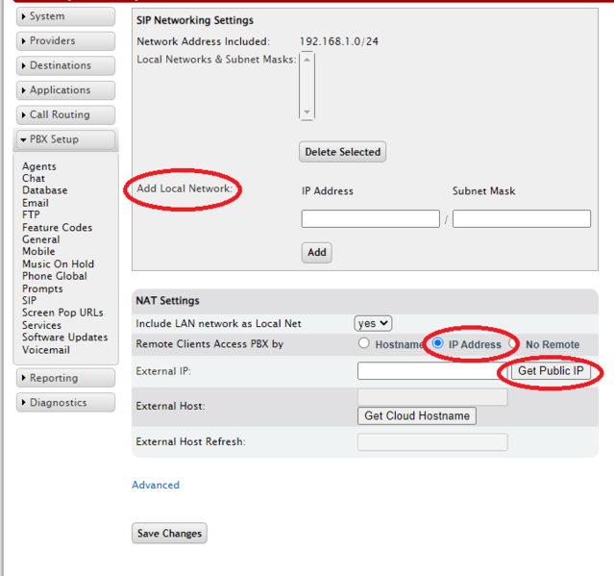
Task: Choose the No Remote radio option
Action: point(514,343)
